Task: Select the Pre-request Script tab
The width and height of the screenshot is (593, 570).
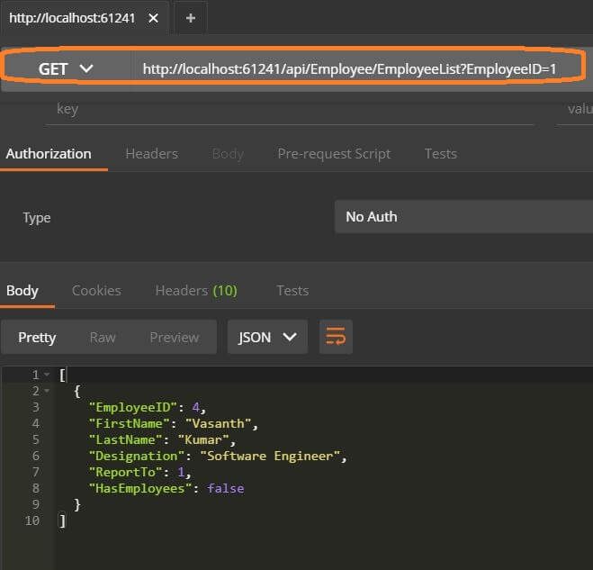Action: click(x=334, y=154)
